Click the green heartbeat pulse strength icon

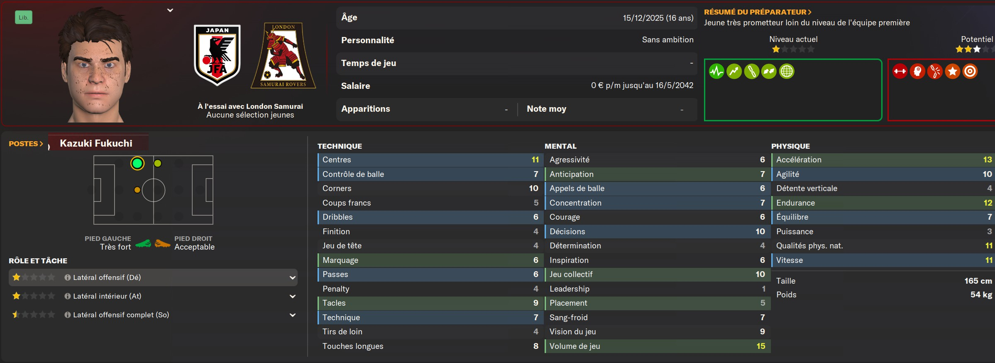click(716, 71)
